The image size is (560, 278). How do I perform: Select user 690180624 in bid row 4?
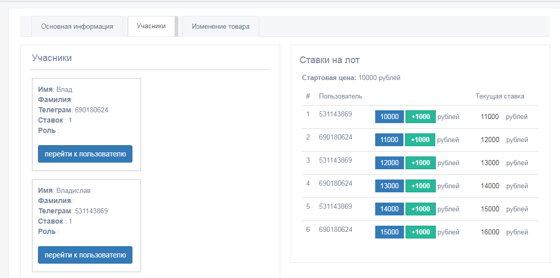335,184
